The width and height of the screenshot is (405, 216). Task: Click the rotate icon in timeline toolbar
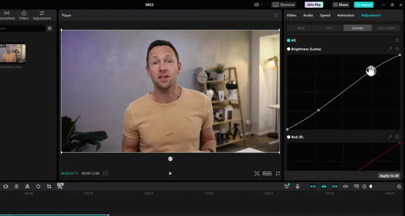[38, 187]
